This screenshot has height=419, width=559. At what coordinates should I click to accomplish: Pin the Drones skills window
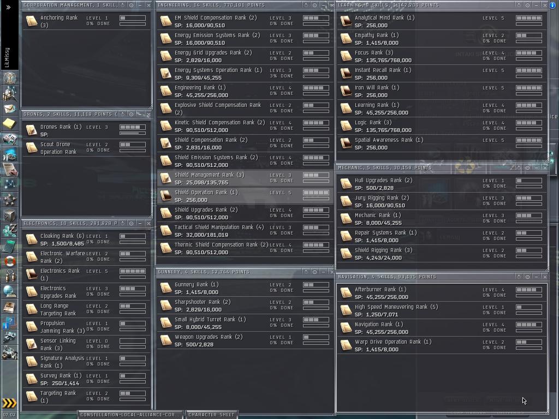tap(123, 115)
